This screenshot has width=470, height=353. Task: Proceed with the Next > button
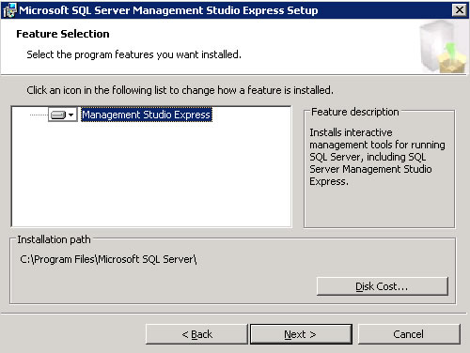[x=301, y=334]
